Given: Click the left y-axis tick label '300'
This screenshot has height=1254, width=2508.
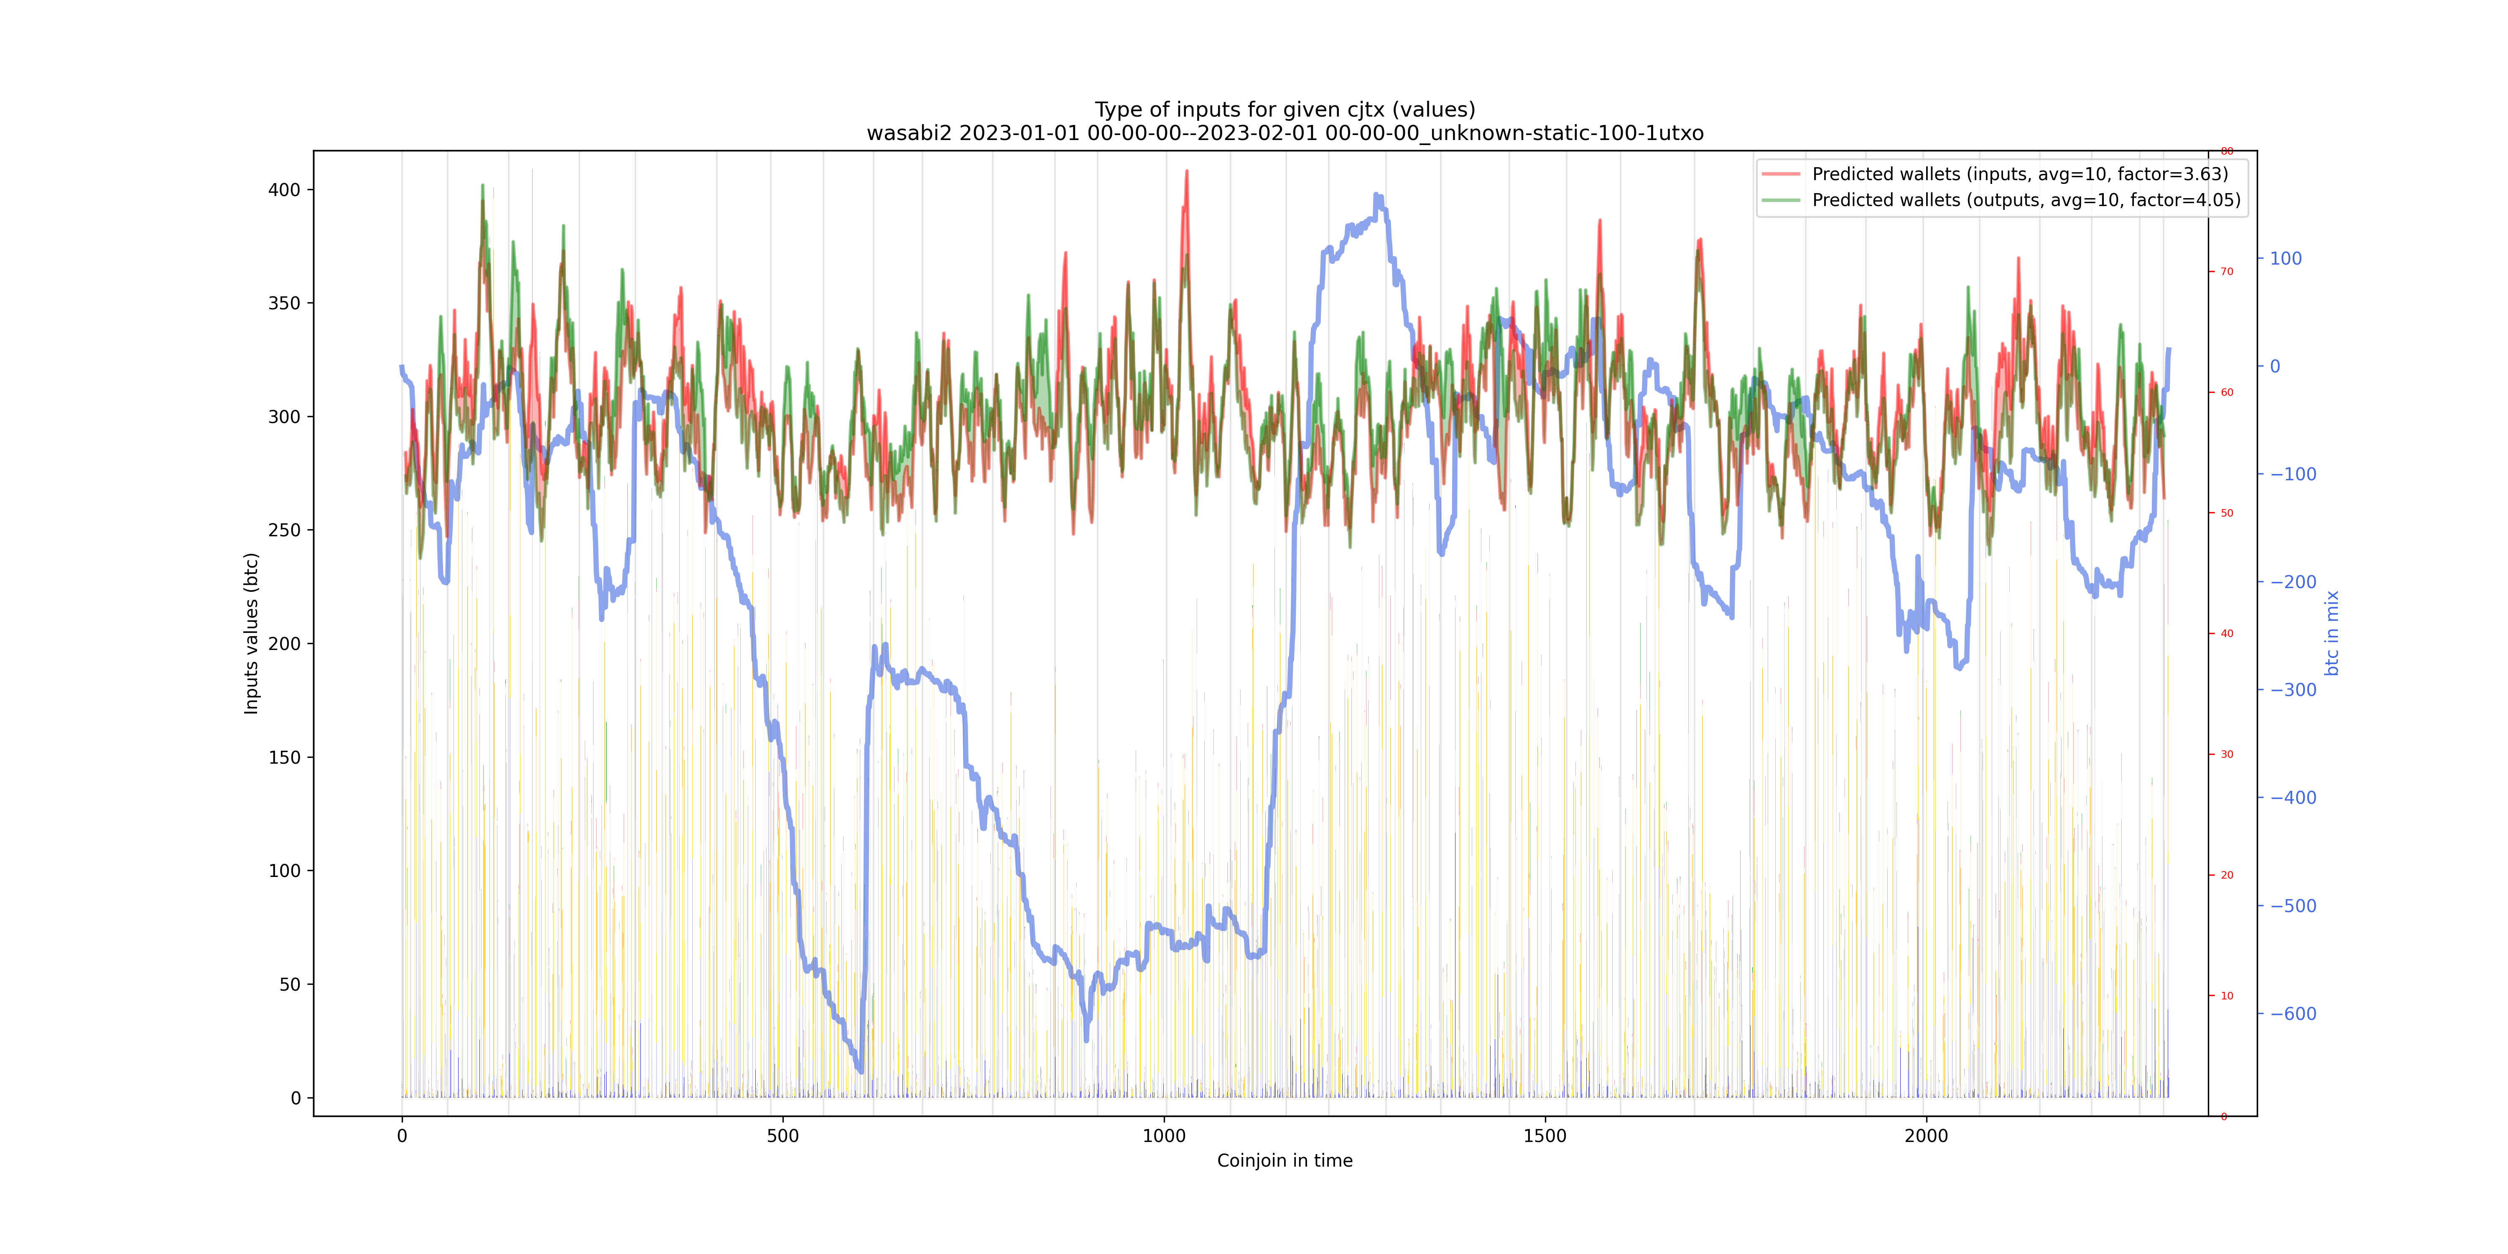Looking at the screenshot, I should pos(284,417).
